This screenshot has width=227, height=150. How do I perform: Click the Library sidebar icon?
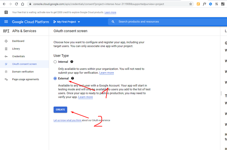click(6, 49)
